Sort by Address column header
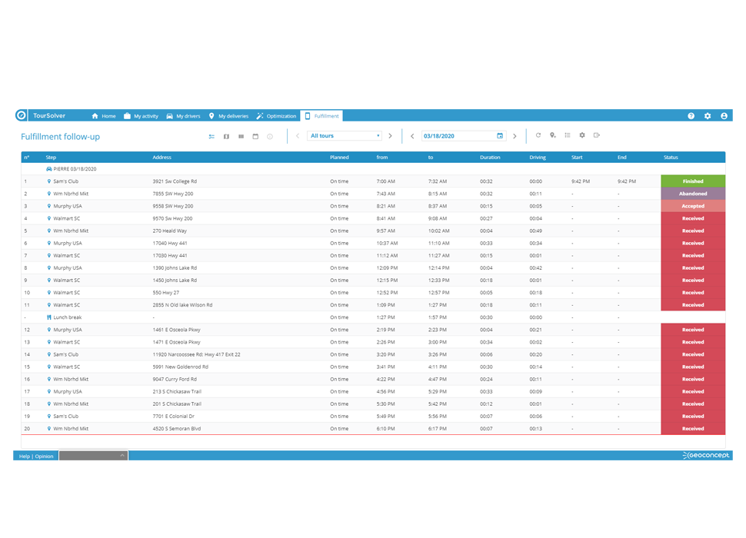 [x=162, y=158]
